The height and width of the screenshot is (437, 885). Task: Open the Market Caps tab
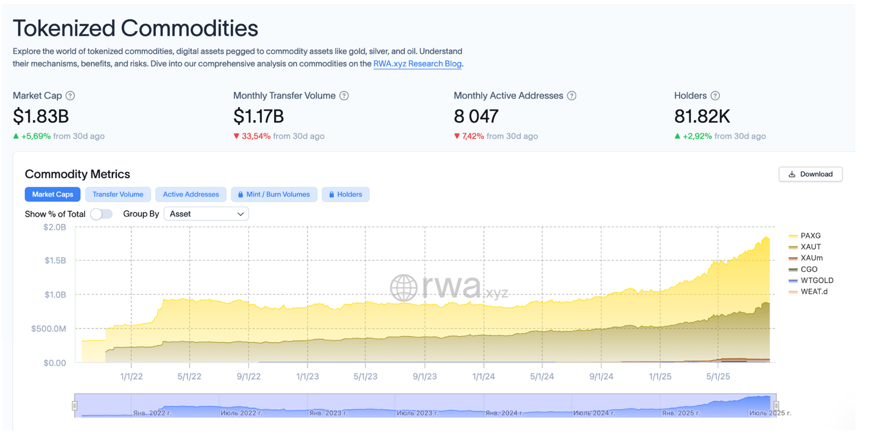coord(52,195)
